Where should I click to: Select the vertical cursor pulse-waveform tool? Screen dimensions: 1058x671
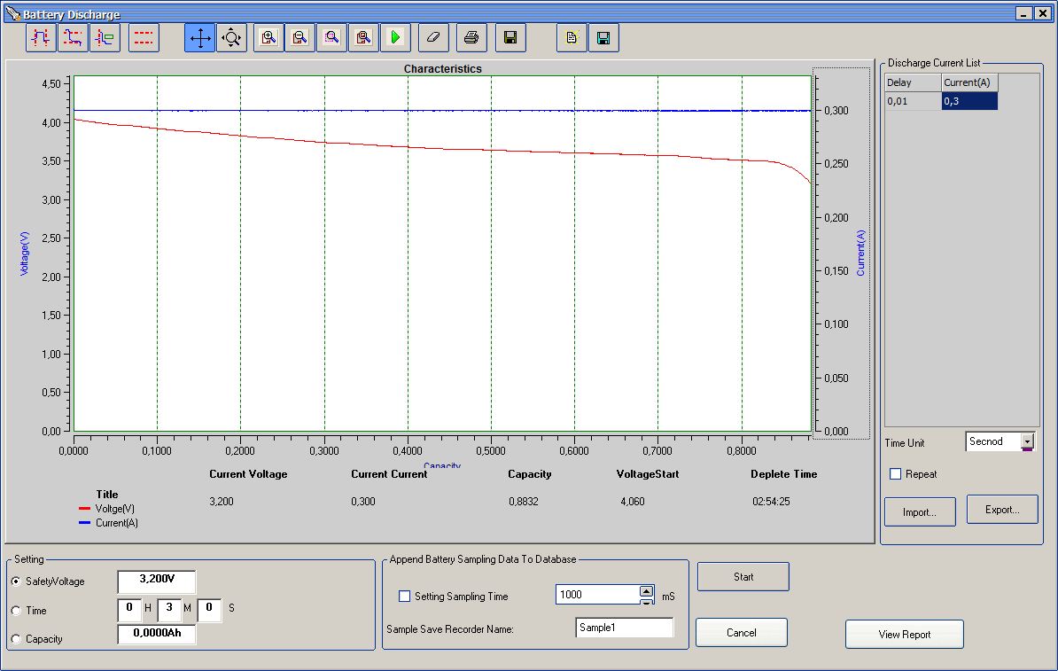tap(41, 38)
